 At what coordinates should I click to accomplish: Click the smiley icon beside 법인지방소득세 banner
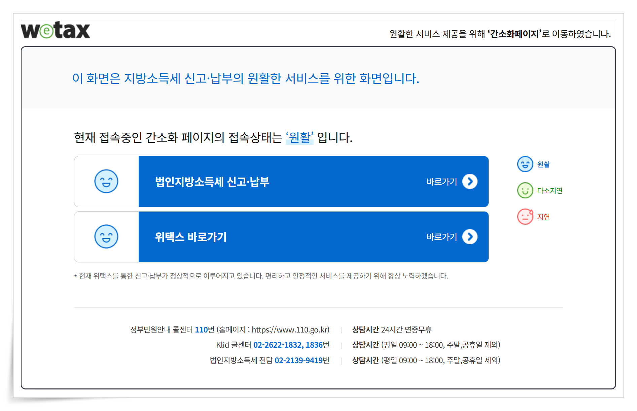[106, 181]
